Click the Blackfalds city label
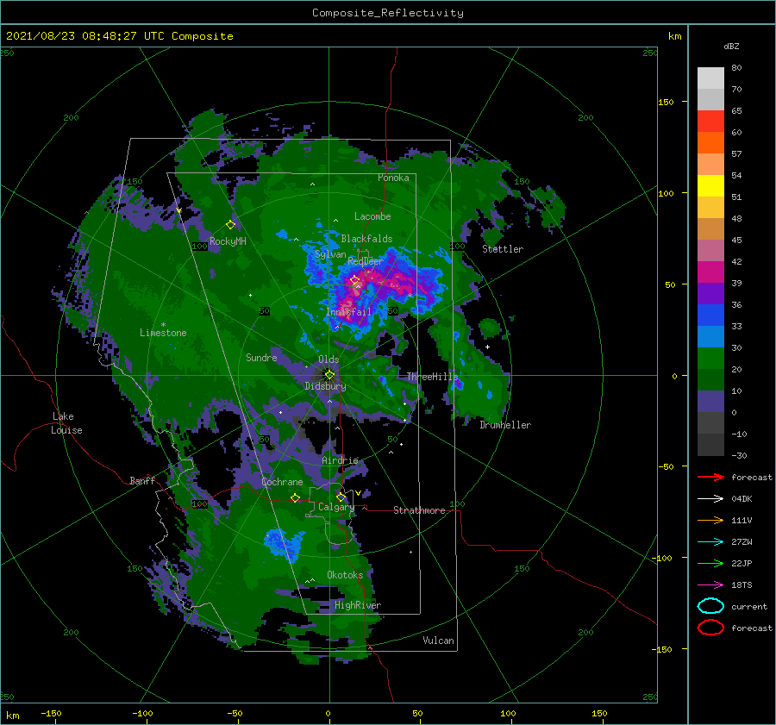Screen dimensions: 776x725 [366, 239]
